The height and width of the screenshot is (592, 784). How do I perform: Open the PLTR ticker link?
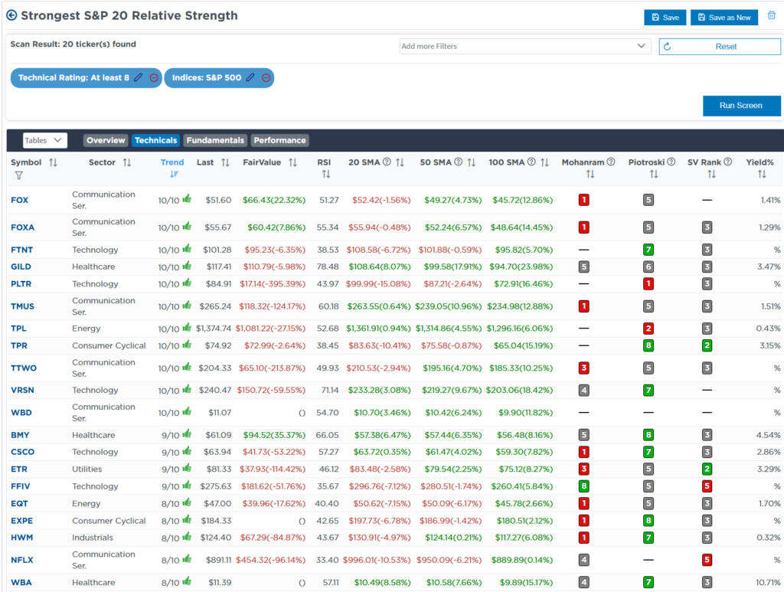point(21,284)
